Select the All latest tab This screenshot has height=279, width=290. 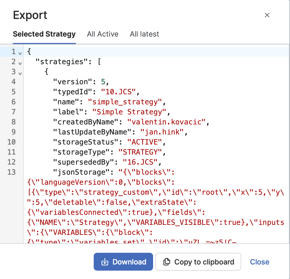click(144, 34)
